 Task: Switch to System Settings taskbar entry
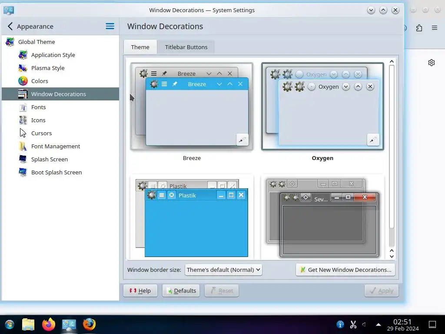(69, 324)
